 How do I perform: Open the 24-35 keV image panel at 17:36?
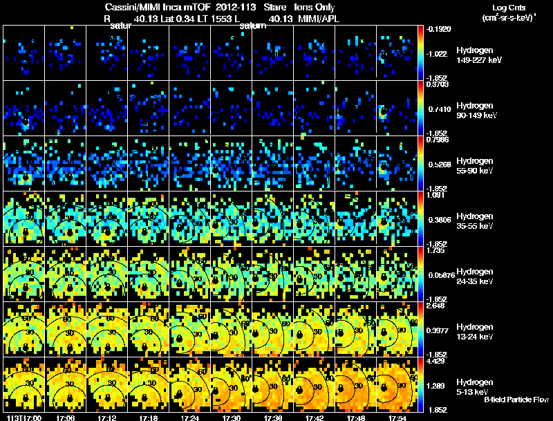[x=273, y=274]
